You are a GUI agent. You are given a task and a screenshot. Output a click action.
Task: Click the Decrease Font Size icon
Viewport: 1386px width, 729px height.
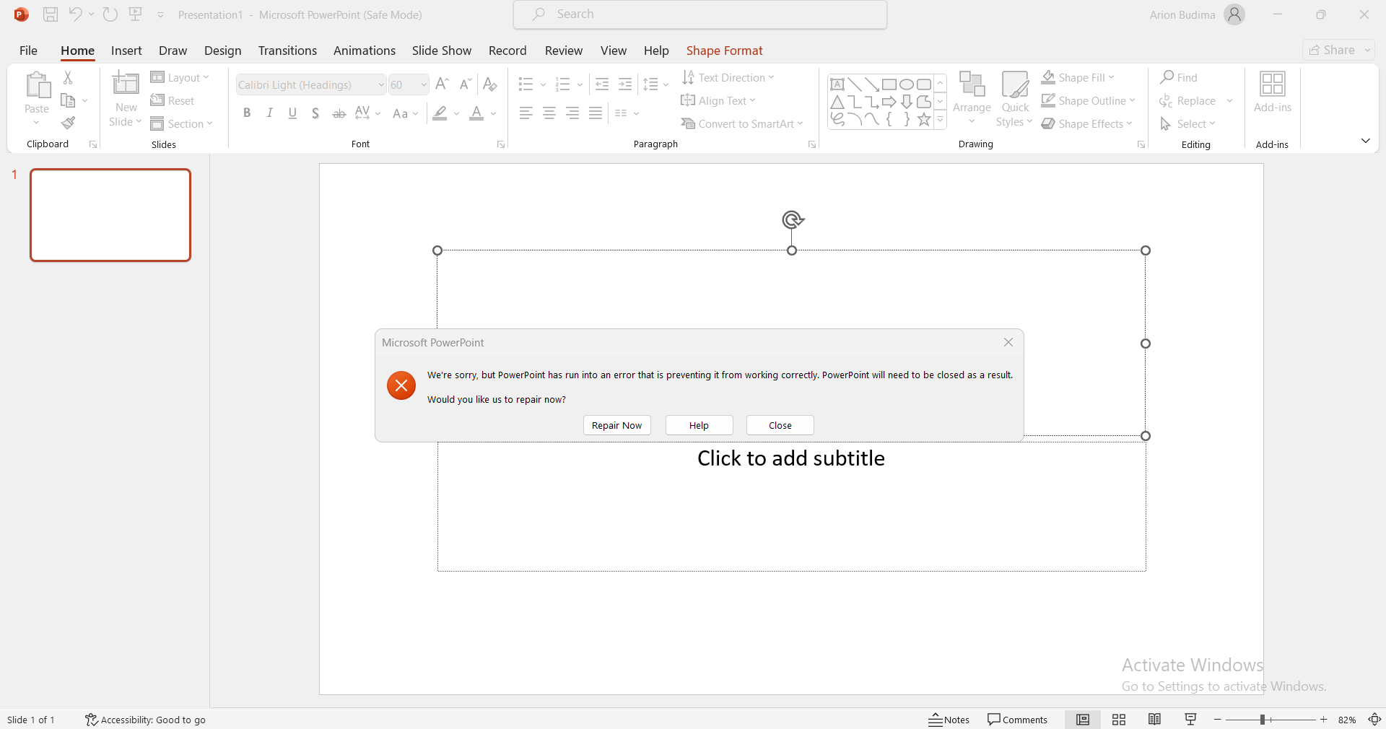click(466, 84)
